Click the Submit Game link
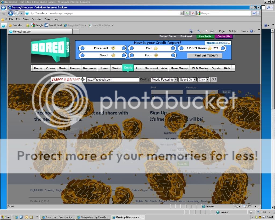Viewport: 275px width, 220px height. (x=168, y=36)
